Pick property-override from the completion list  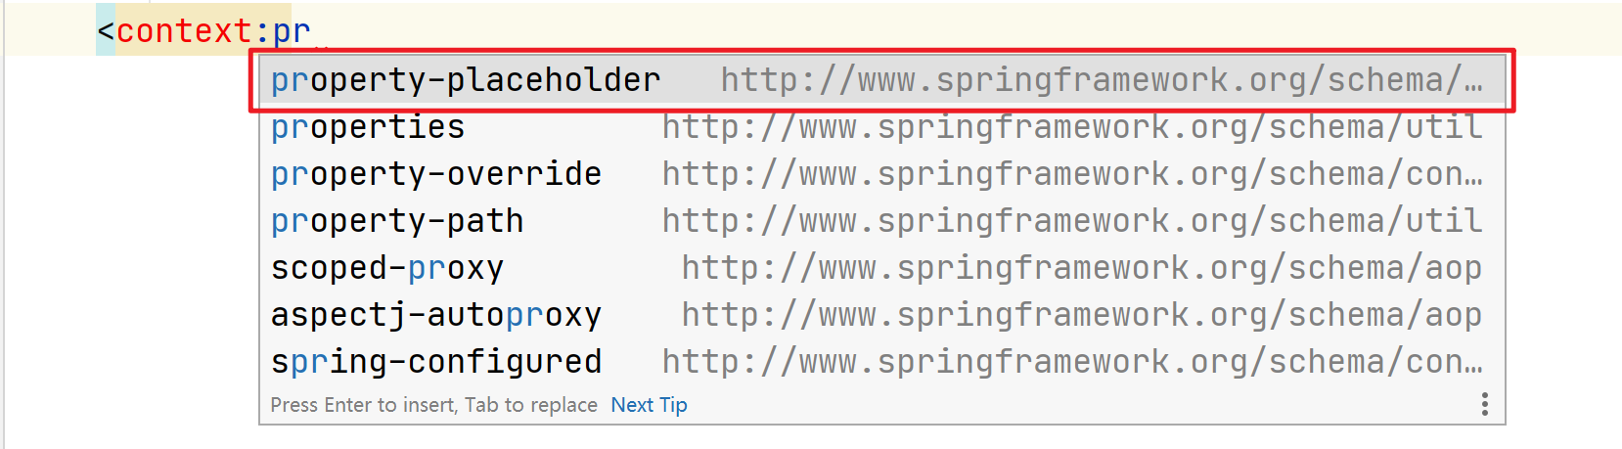tap(436, 174)
